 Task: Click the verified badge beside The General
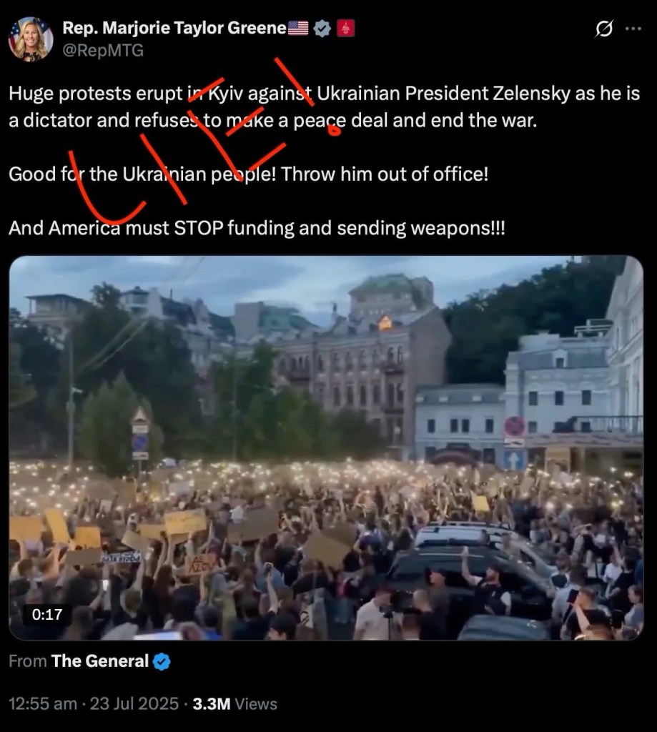pyautogui.click(x=162, y=662)
